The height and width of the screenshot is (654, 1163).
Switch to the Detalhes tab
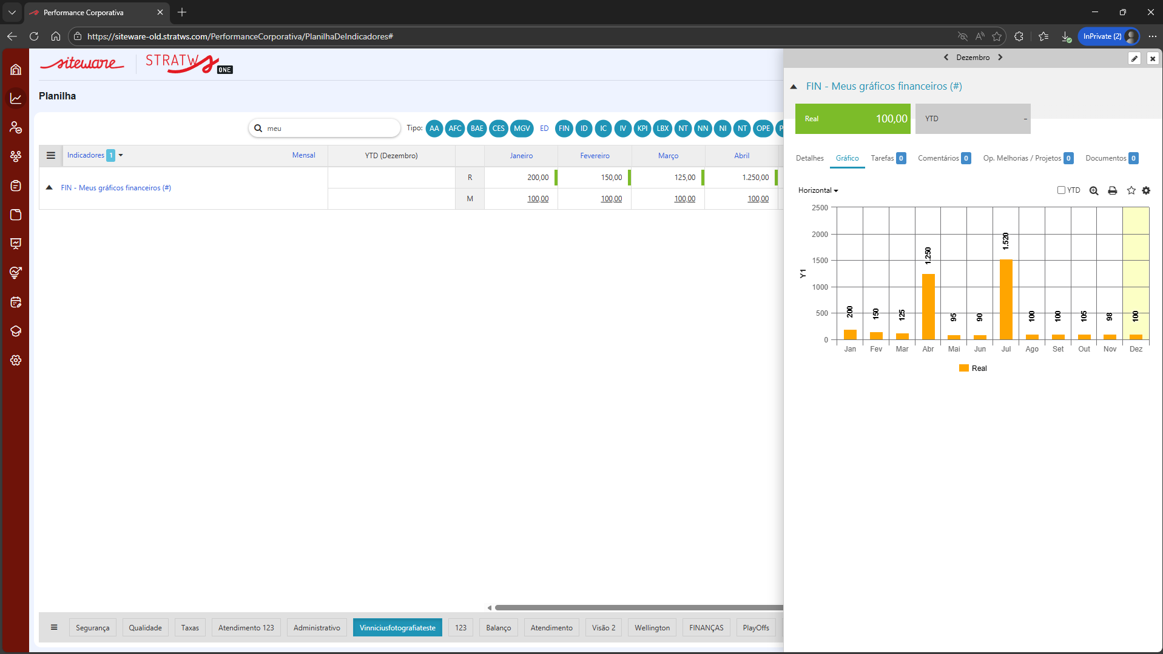pyautogui.click(x=809, y=158)
